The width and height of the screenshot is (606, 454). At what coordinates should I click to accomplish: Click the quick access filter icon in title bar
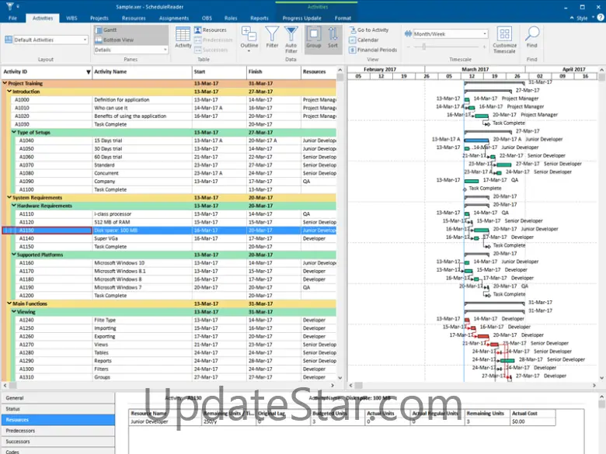(9, 6)
